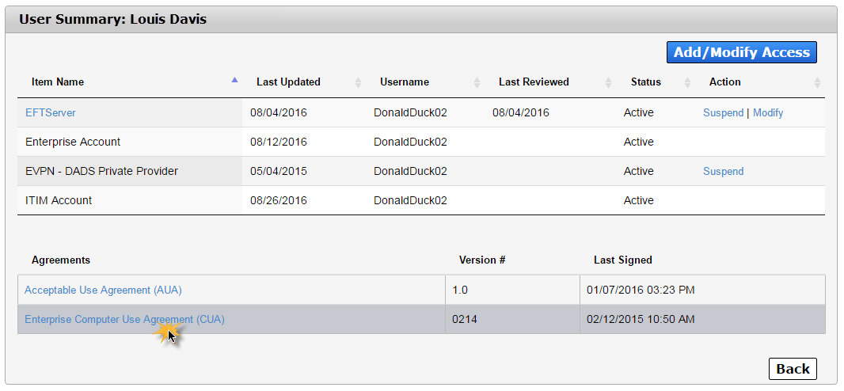
Task: Click the Status column header text
Action: [646, 82]
